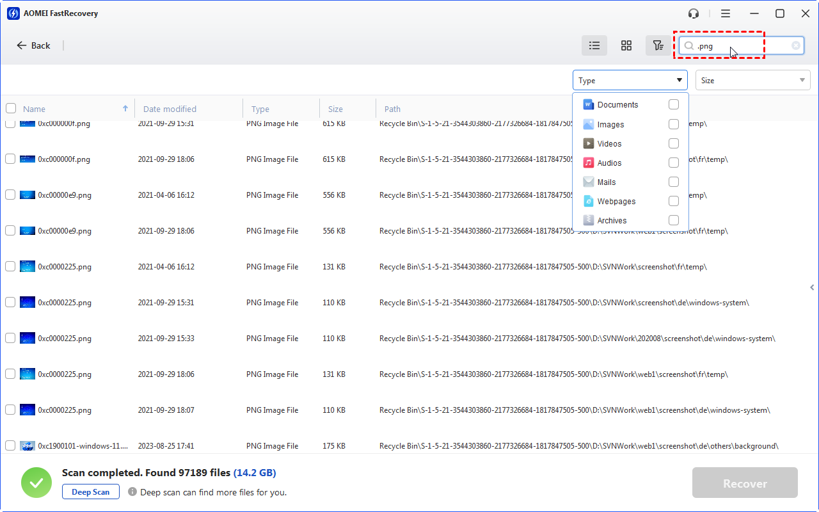Start a Deep Scan
The image size is (819, 512).
coord(91,492)
